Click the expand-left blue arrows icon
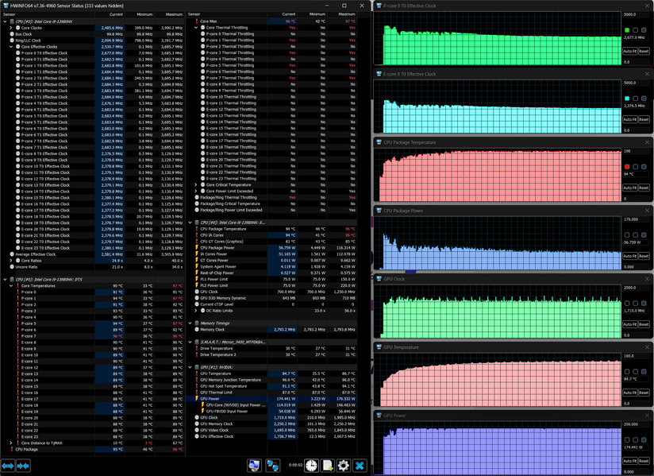Image resolution: width=654 pixels, height=476 pixels. (7, 466)
